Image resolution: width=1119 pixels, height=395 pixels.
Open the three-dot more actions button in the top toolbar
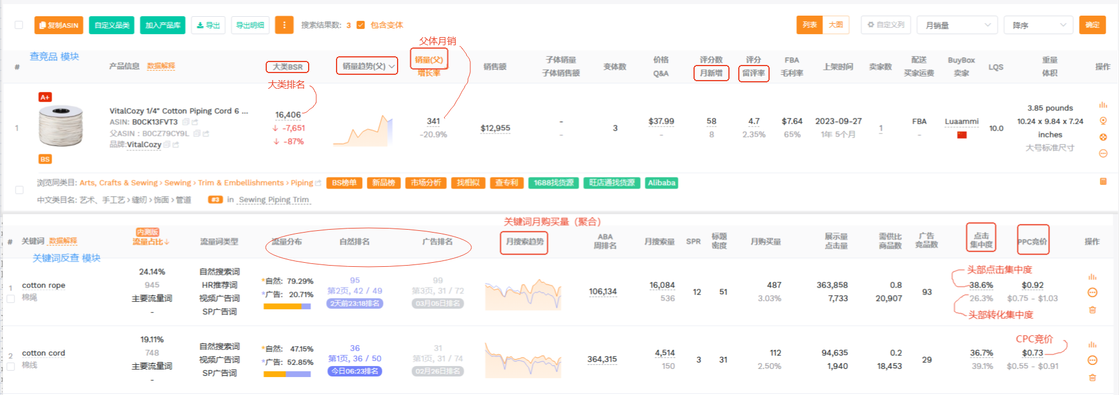(x=284, y=25)
